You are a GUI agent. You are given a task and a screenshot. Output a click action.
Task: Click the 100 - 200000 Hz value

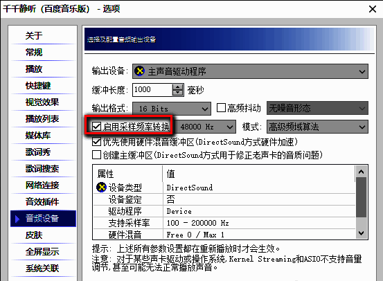point(198,223)
